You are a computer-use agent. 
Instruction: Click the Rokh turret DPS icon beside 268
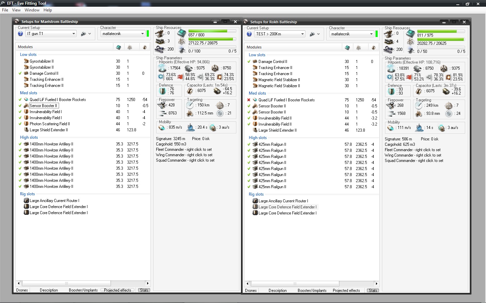pos(391,105)
